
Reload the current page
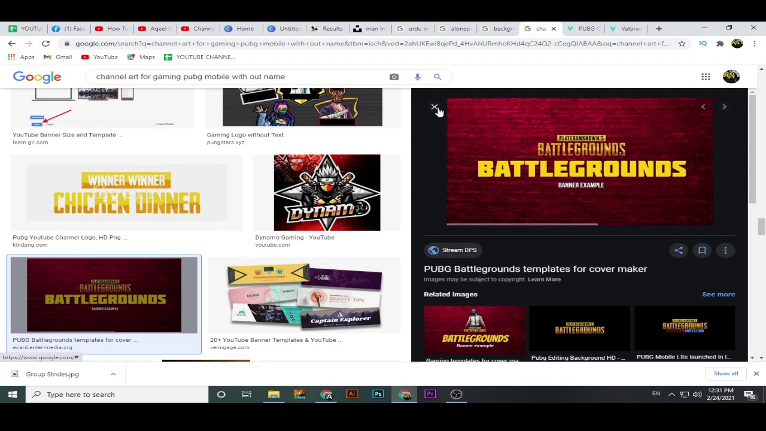(x=45, y=44)
